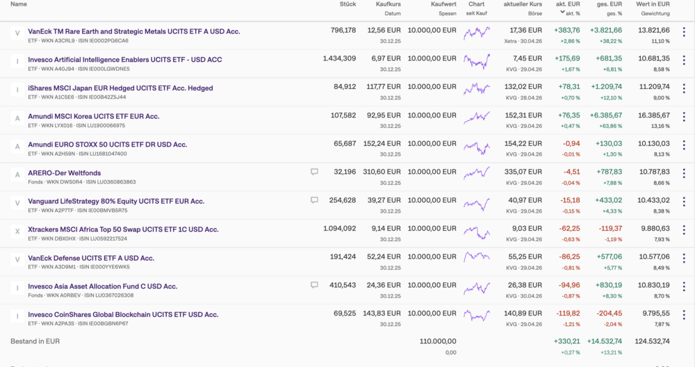
Task: Click the I logo of iShares MSCI Japan
Action: click(17, 90)
